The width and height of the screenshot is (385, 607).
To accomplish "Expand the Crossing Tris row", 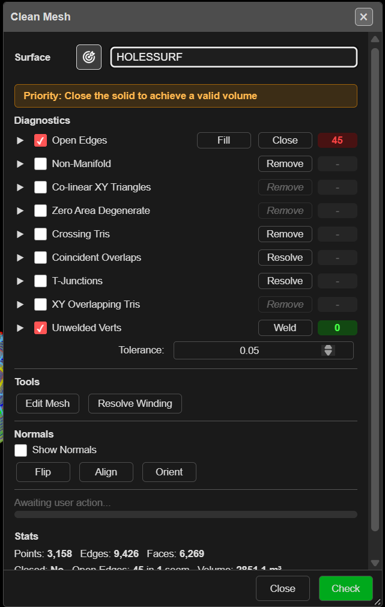I will (20, 234).
